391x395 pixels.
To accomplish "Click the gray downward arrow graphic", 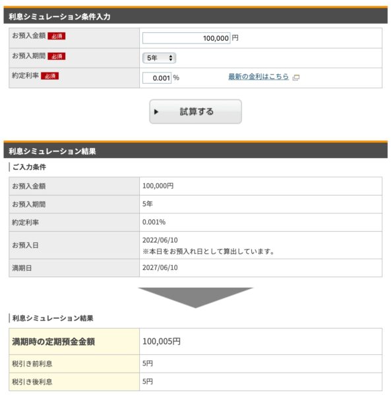I will (195, 298).
